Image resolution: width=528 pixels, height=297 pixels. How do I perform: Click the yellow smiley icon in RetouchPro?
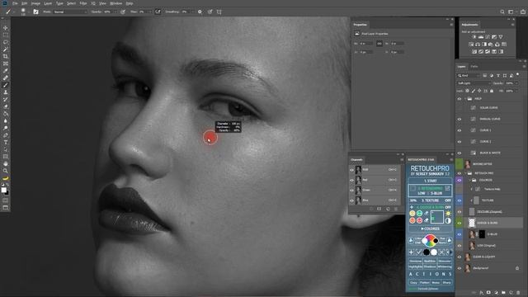pos(412,214)
